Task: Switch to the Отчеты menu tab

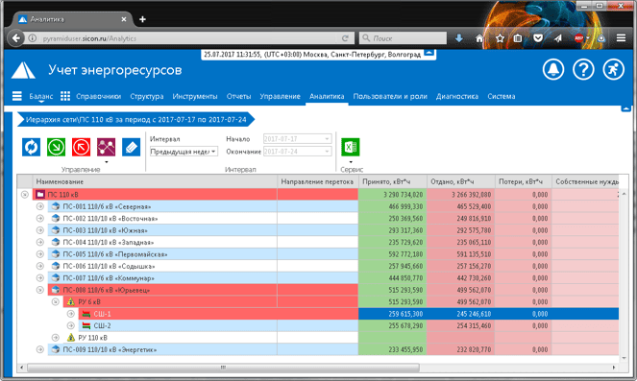Action: (x=238, y=97)
